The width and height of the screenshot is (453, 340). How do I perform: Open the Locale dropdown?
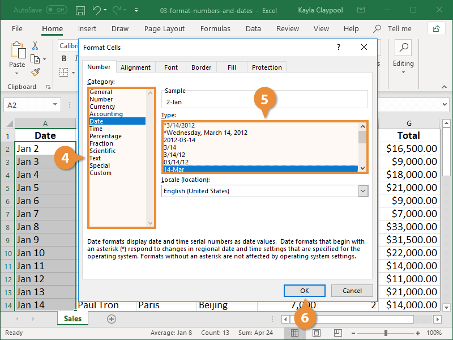pos(363,191)
